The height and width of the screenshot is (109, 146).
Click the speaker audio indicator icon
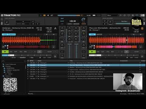click(48, 15)
